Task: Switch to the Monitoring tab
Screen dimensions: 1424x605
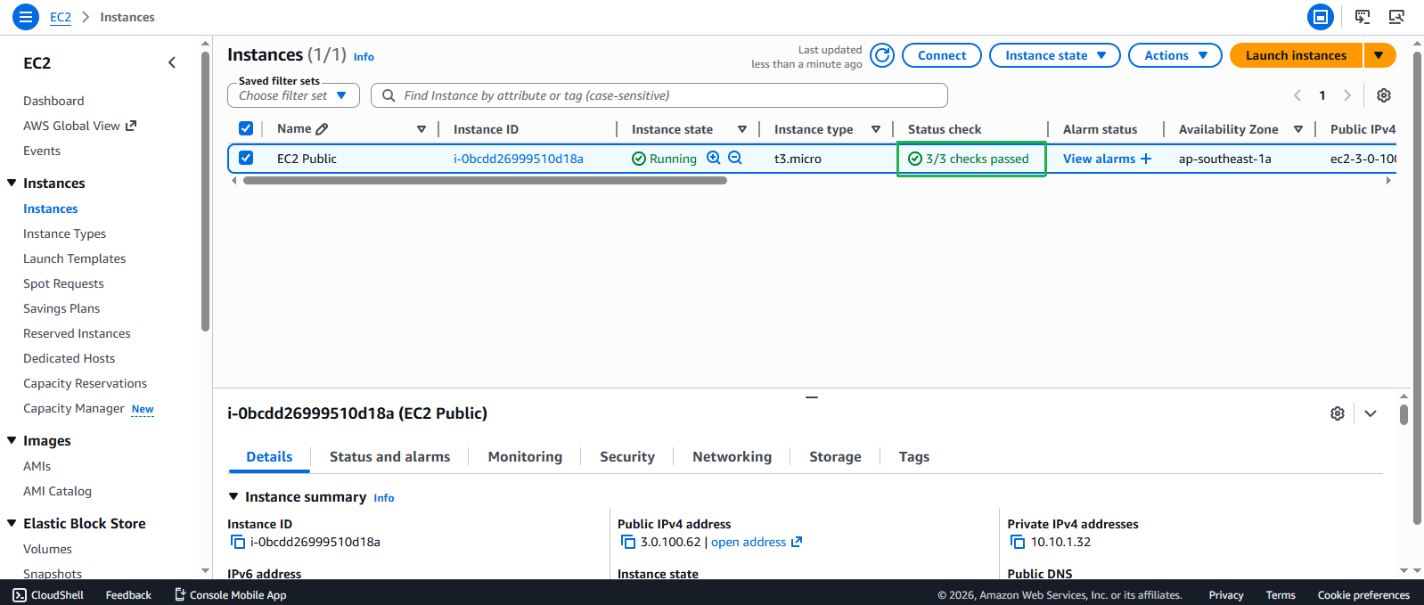Action: tap(525, 456)
